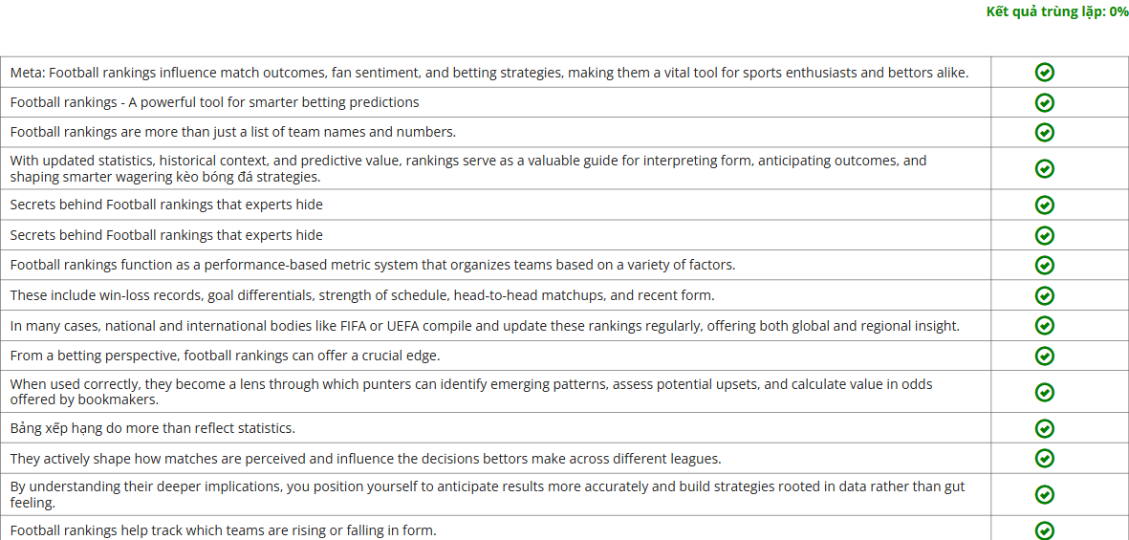Click the sentence starting 'Meta: Football rankings influence'
Viewport: 1129px width, 540px height.
tap(489, 73)
